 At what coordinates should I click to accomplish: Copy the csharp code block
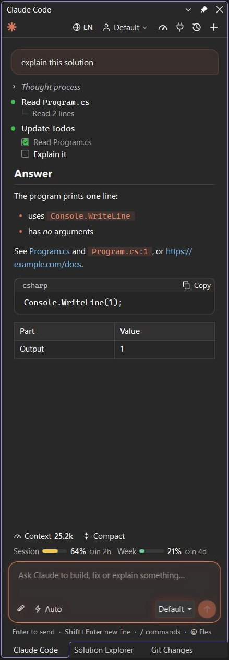point(197,285)
